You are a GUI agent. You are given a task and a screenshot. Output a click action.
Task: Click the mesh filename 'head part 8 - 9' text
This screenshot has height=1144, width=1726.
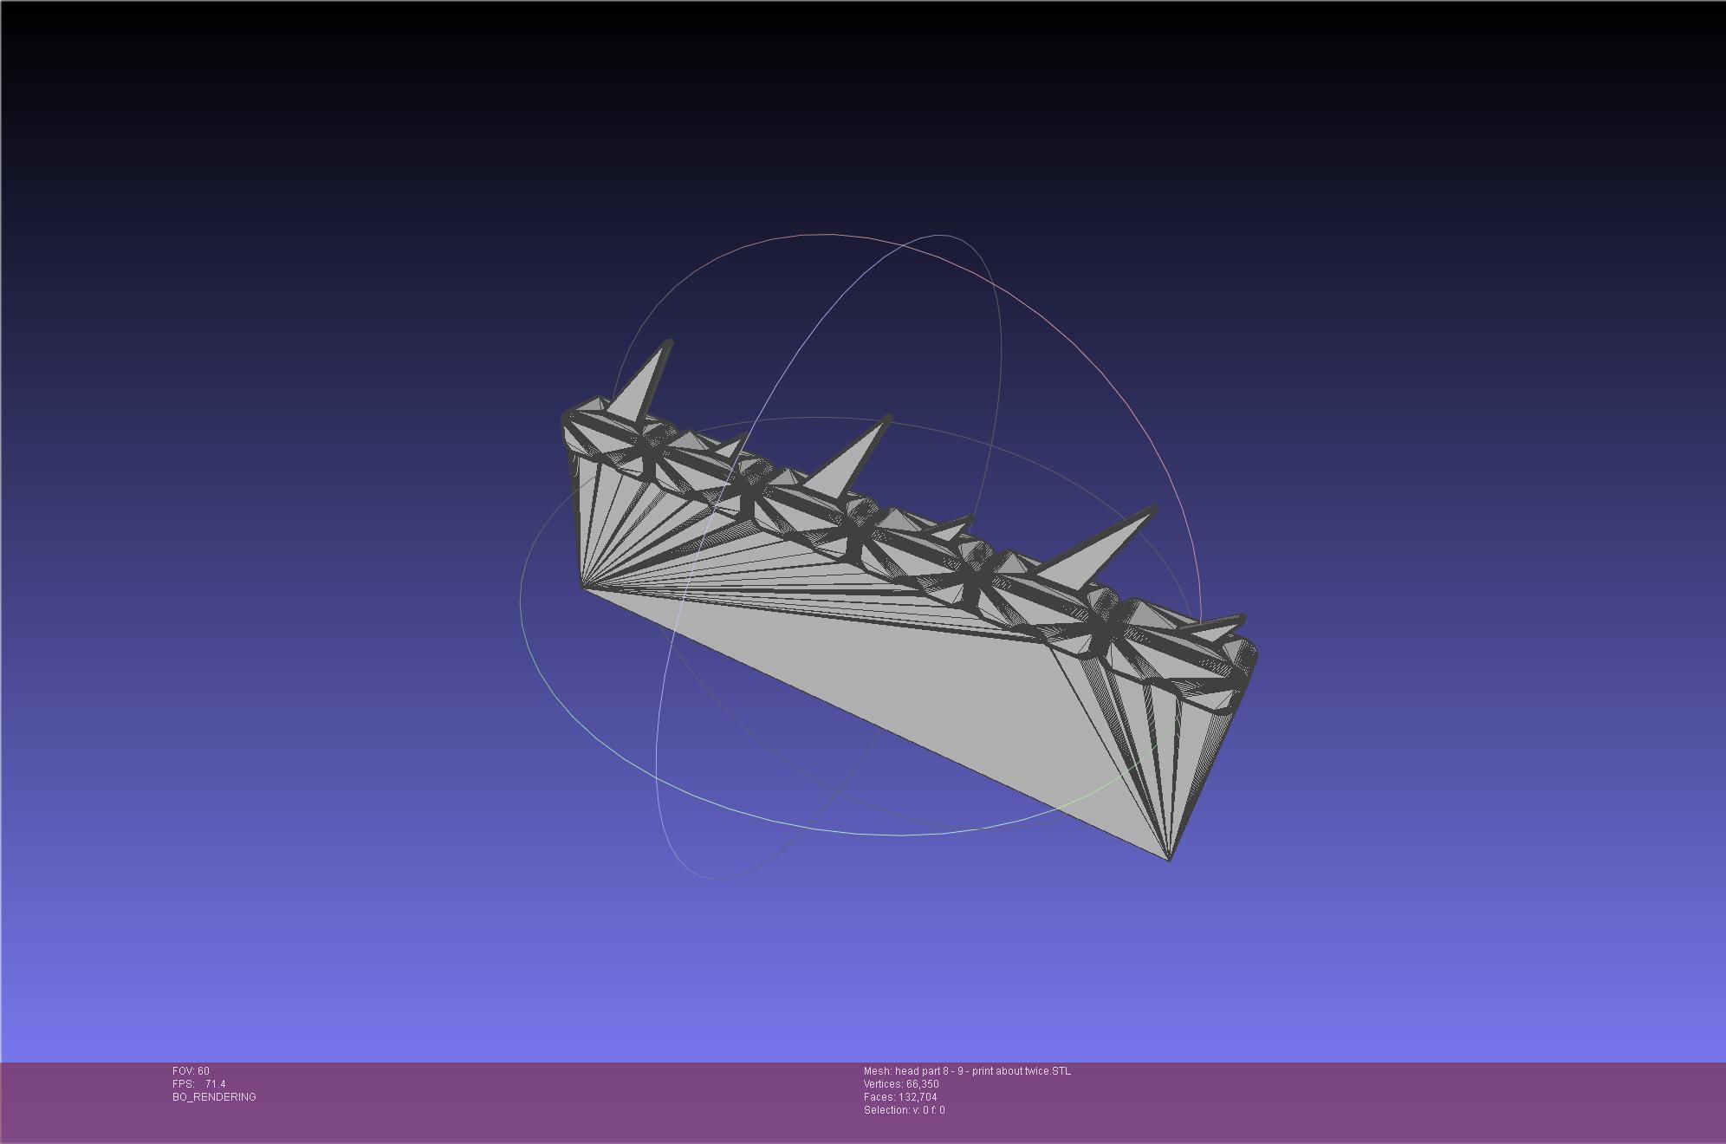[x=967, y=1070]
